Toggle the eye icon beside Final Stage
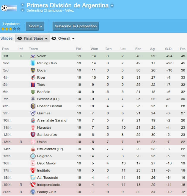The width and height of the screenshot is (187, 196). [x=20, y=38]
